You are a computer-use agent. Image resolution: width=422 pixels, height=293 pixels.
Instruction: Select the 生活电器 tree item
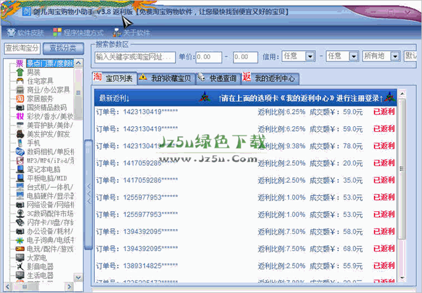coord(41,276)
